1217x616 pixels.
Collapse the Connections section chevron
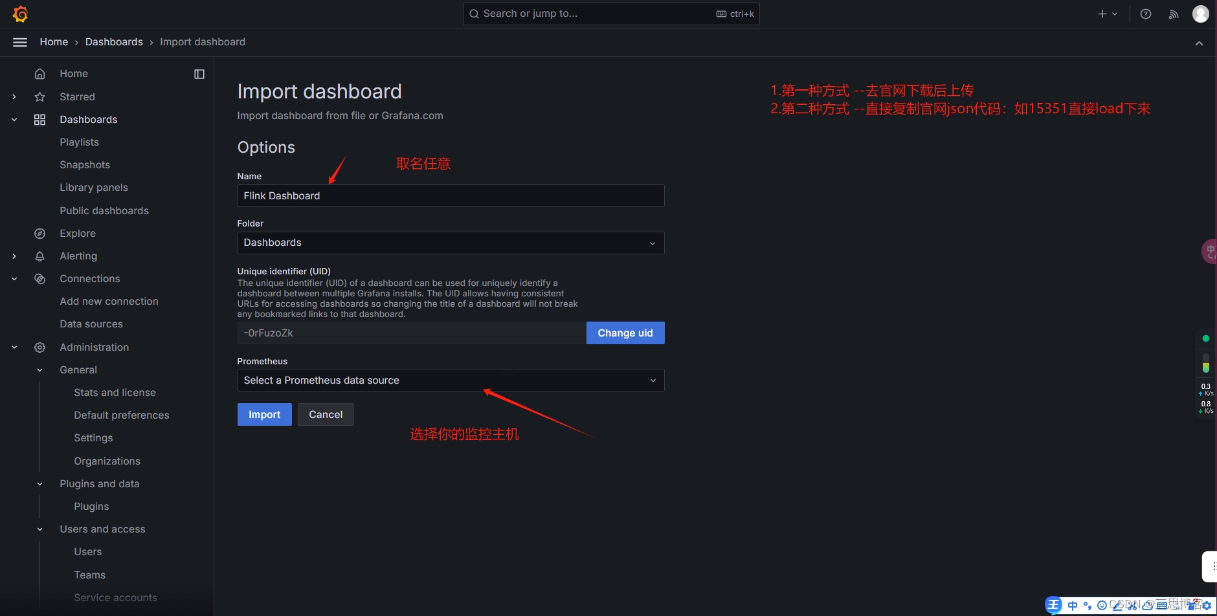point(14,279)
